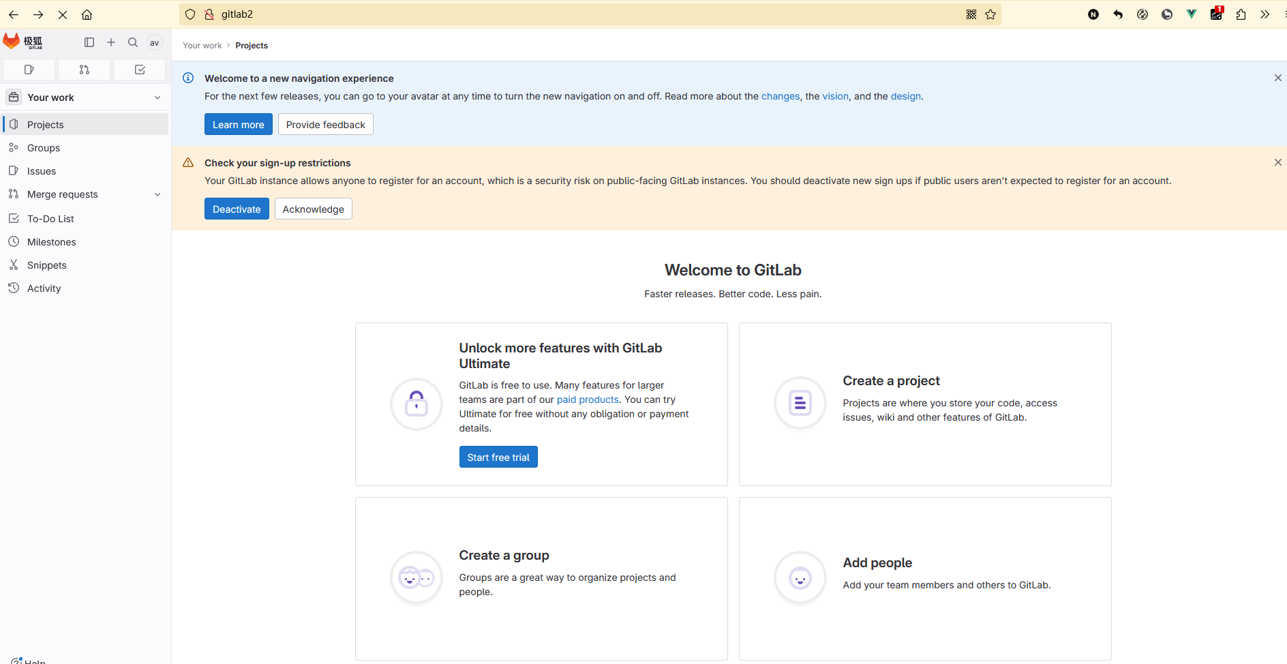Open the paid products link
This screenshot has width=1287, height=664.
[x=588, y=399]
